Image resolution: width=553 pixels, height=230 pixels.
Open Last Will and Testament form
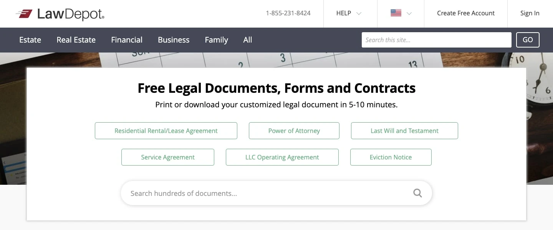click(x=404, y=131)
